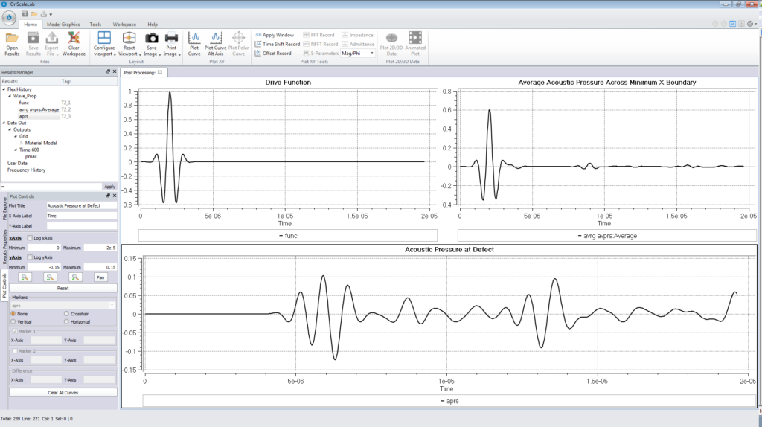The image size is (762, 427).
Task: Click the quick access open folder icon
Action: tap(34, 14)
